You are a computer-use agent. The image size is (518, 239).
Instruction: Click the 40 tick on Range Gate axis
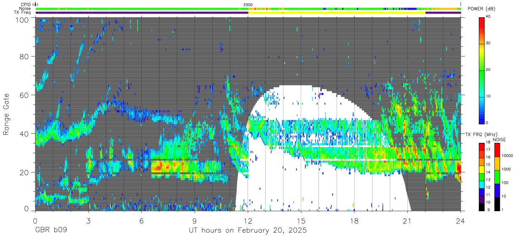24,134
